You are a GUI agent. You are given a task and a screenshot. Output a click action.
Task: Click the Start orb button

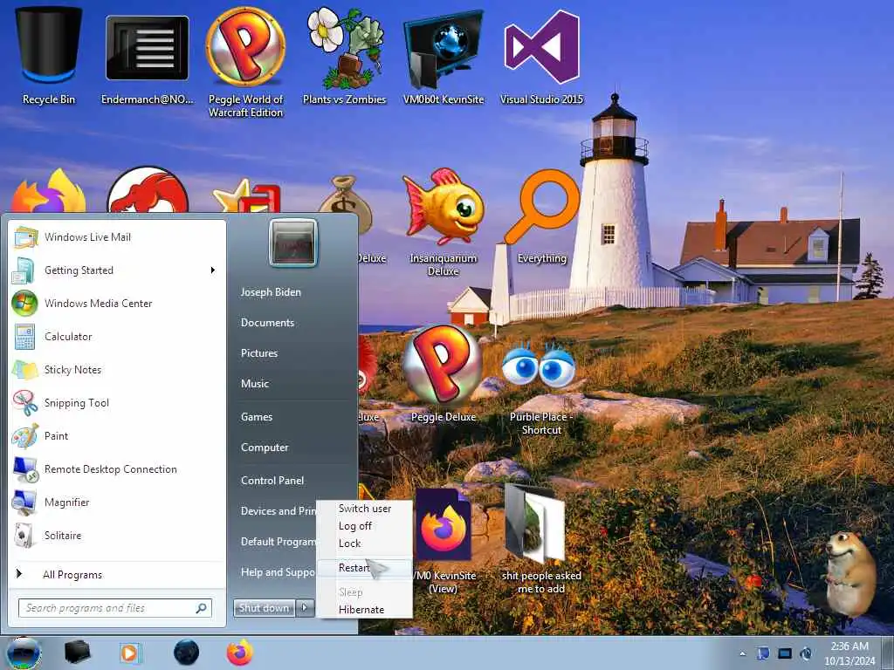[24, 653]
